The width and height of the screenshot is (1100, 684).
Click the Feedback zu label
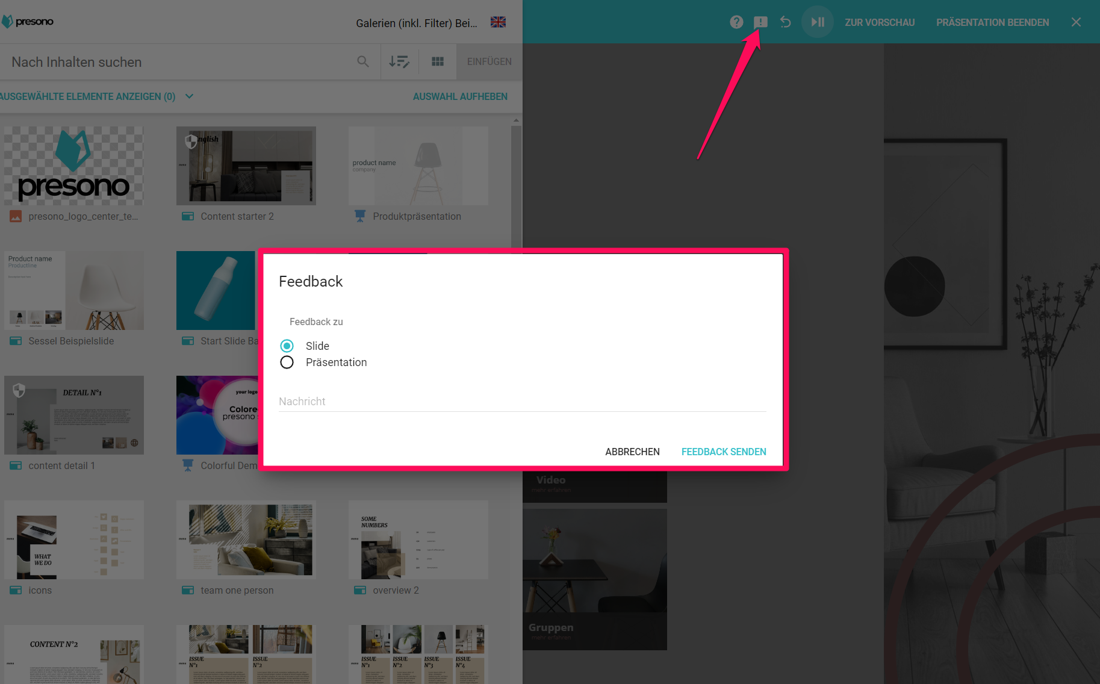click(x=316, y=322)
